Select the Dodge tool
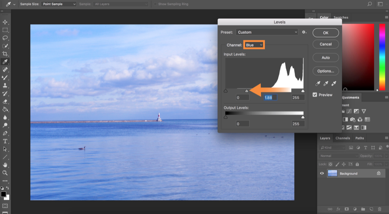This screenshot has height=214, width=389. pos(5,126)
